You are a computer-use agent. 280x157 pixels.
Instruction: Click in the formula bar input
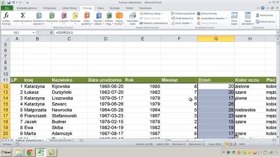point(165,33)
